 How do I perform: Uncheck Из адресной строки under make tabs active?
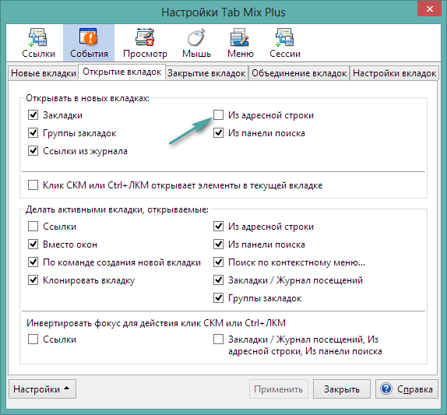pos(218,227)
